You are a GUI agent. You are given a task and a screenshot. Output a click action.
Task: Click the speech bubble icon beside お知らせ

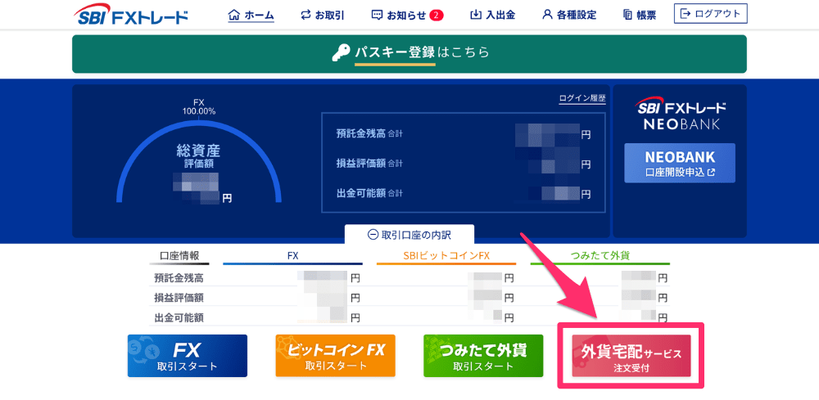pyautogui.click(x=377, y=15)
